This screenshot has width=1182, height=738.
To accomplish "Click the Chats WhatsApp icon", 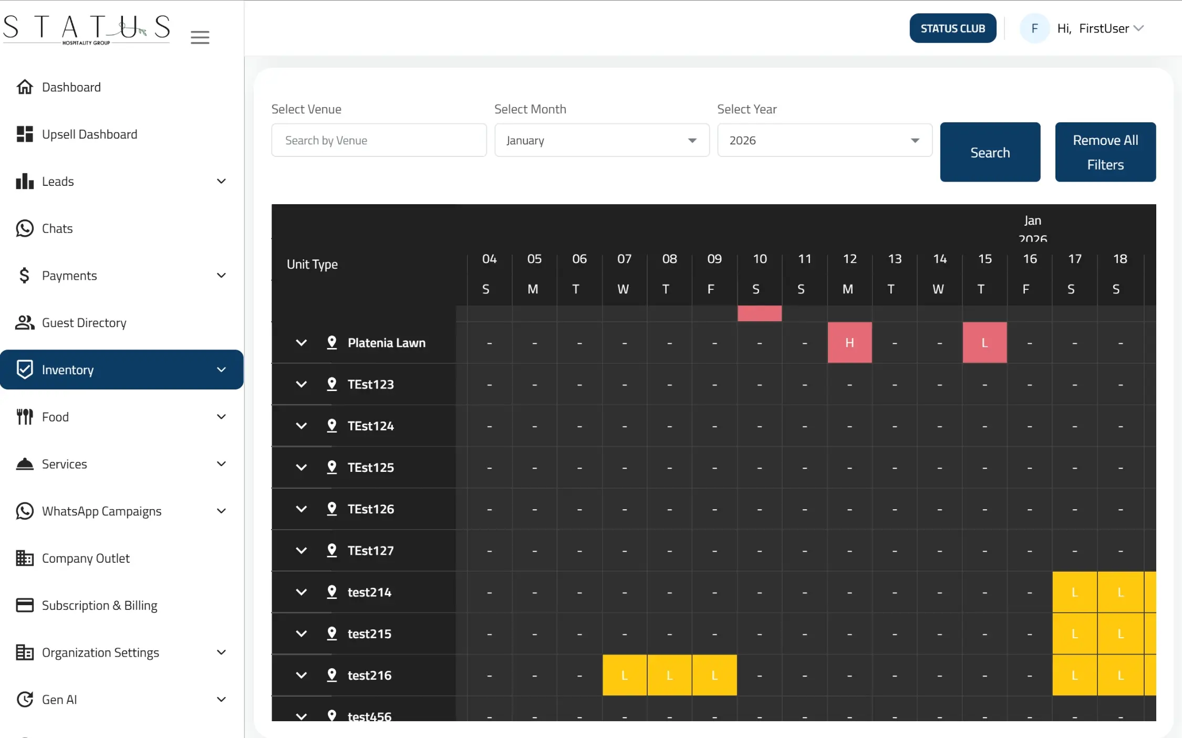I will pos(25,228).
